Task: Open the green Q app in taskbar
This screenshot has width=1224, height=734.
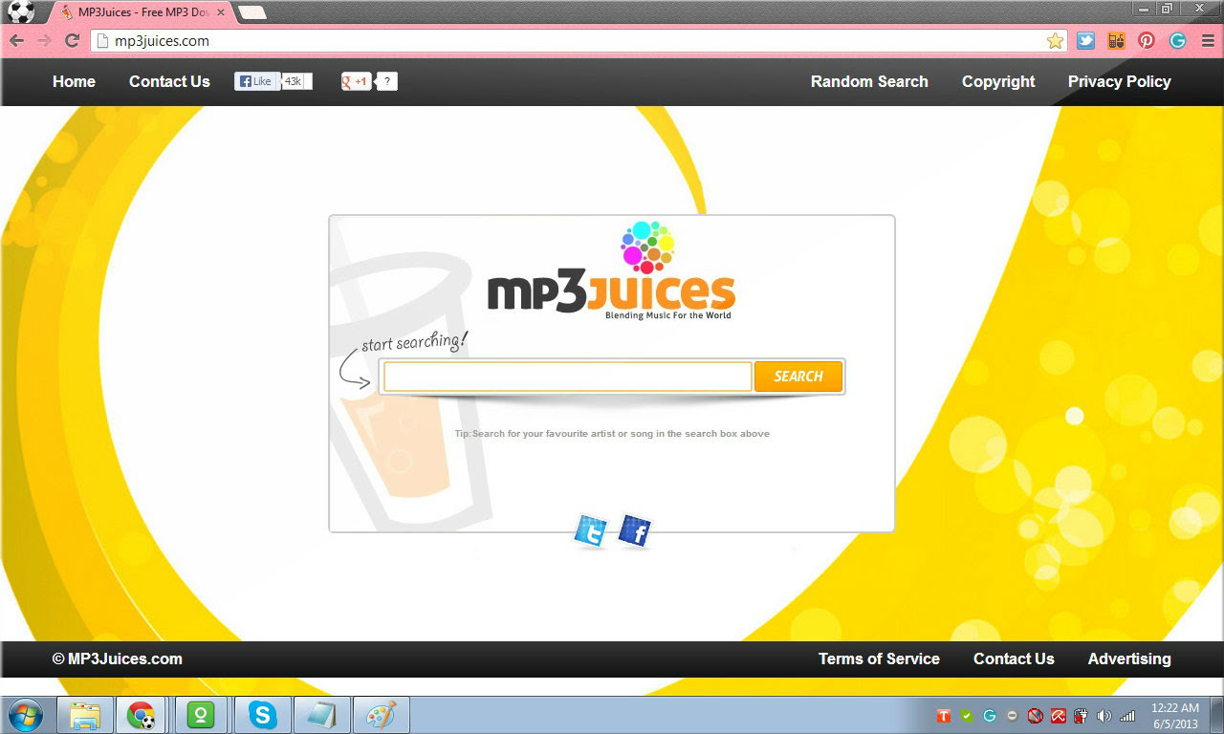Action: pos(201,715)
